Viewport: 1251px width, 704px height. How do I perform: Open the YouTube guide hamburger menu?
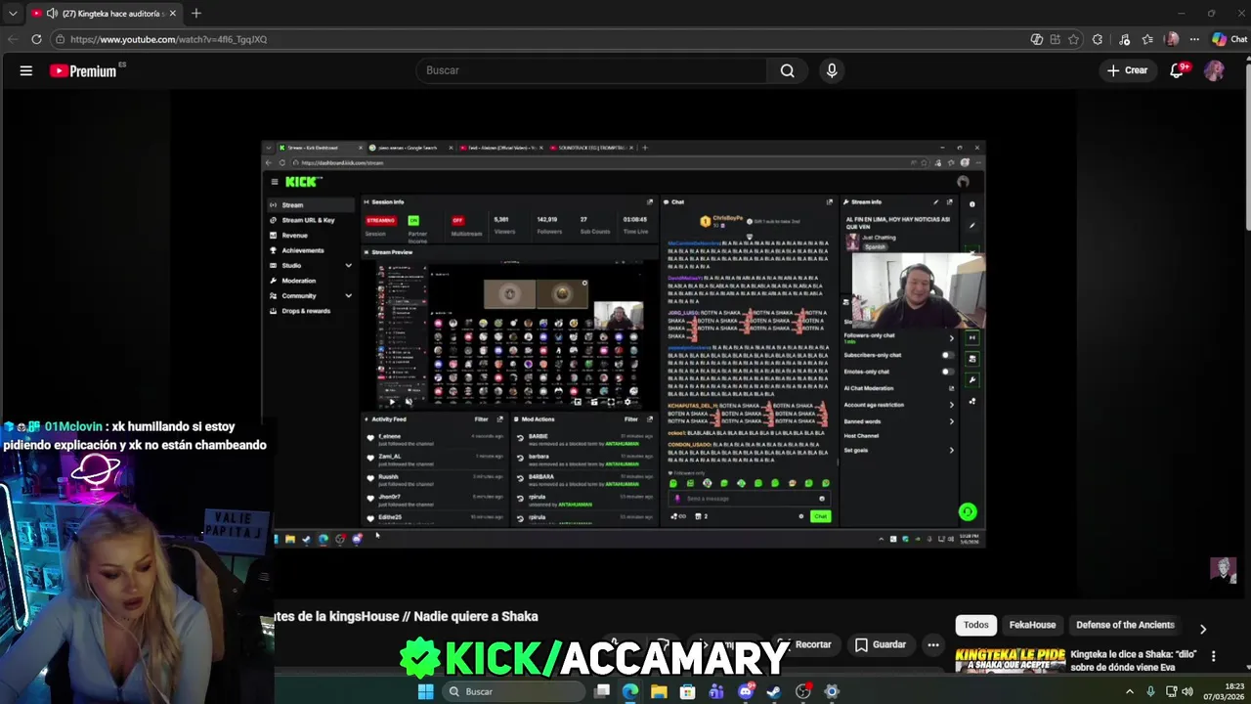click(26, 70)
